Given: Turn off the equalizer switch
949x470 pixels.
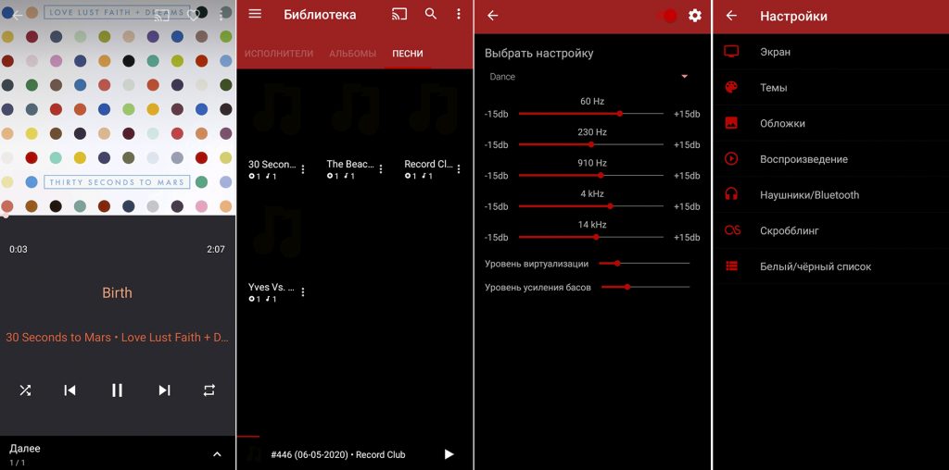Looking at the screenshot, I should [667, 16].
